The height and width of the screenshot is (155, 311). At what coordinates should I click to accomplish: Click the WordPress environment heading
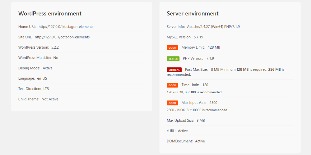50,13
